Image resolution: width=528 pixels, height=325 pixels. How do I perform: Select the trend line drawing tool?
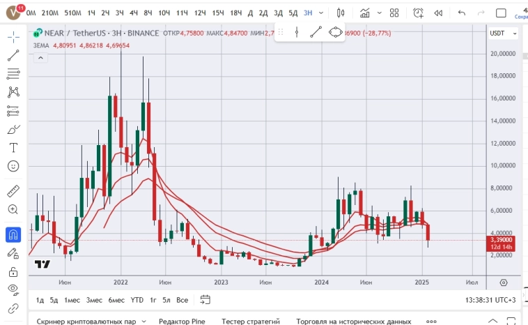(x=13, y=55)
